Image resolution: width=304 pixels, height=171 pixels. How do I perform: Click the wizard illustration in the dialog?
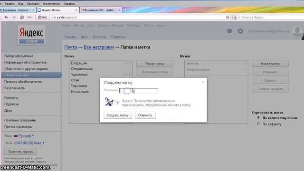click(x=111, y=102)
